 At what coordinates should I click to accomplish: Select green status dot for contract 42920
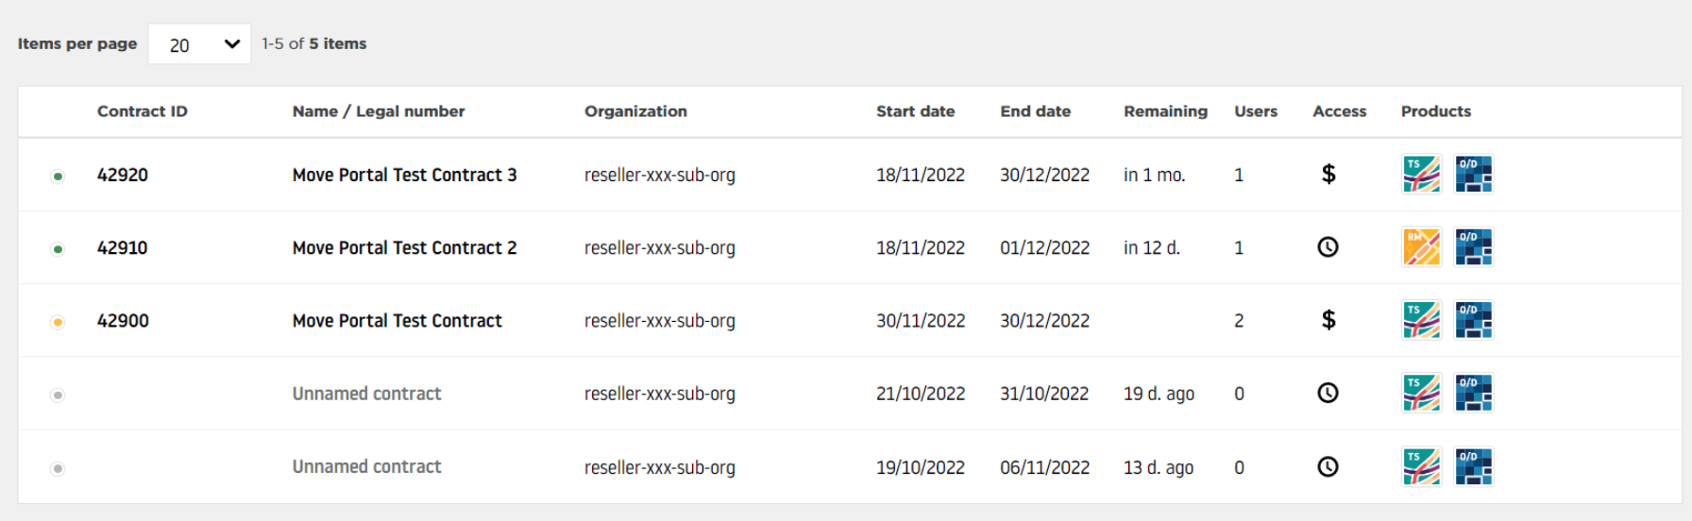click(58, 176)
